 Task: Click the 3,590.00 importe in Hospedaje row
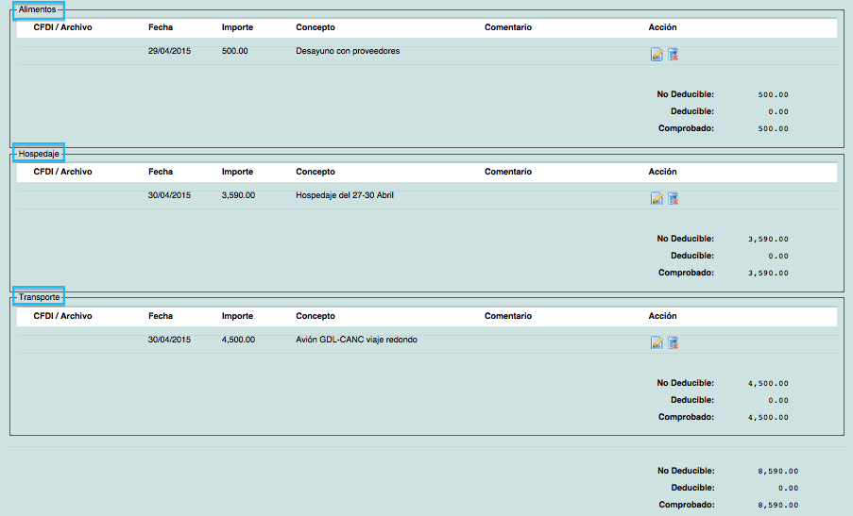238,195
